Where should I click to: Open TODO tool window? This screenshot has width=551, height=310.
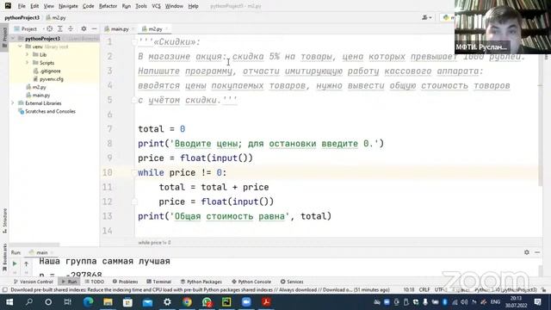pyautogui.click(x=95, y=282)
